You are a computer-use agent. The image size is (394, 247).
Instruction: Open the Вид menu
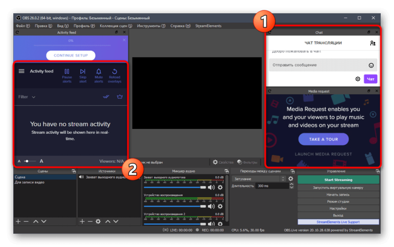click(x=63, y=26)
